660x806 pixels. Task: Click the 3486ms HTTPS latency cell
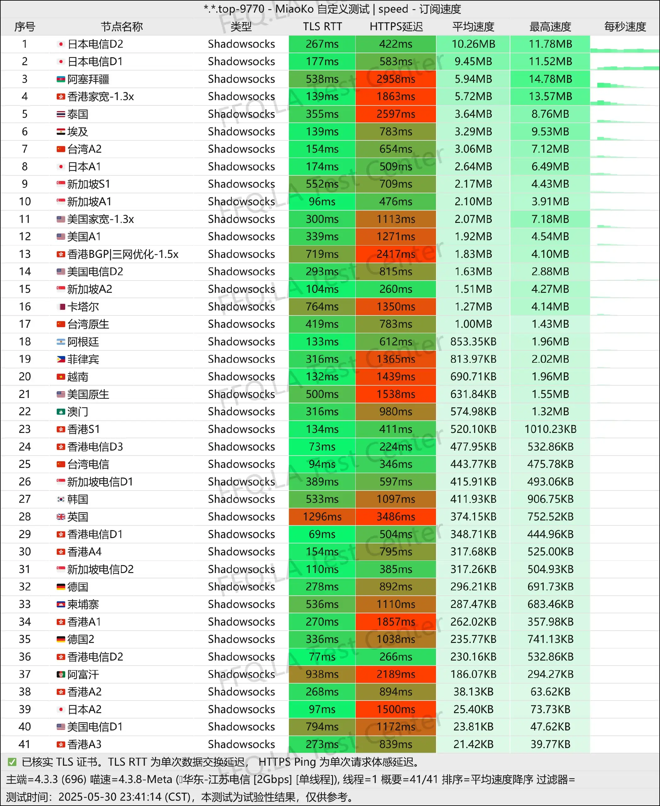(x=396, y=517)
